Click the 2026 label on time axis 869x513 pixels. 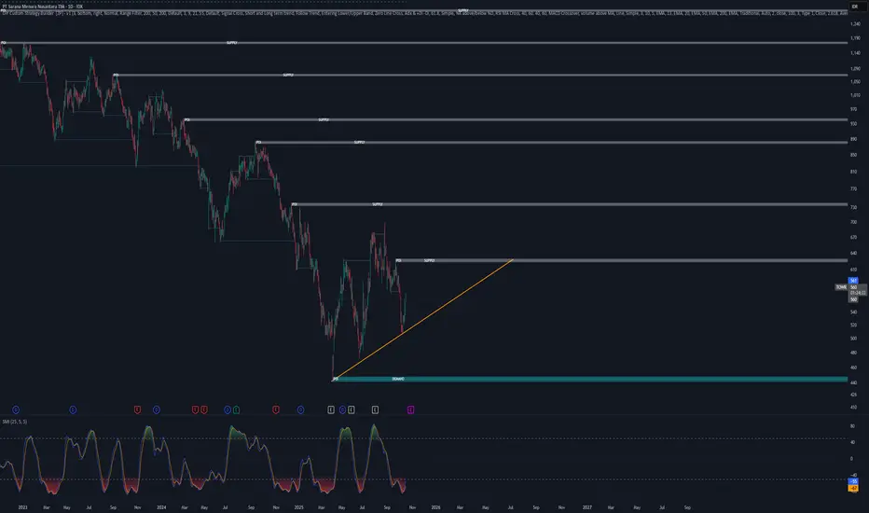[x=435, y=507]
